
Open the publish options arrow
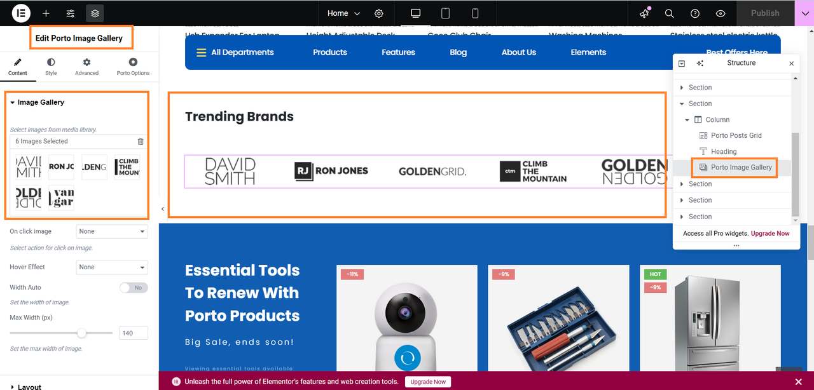[804, 13]
